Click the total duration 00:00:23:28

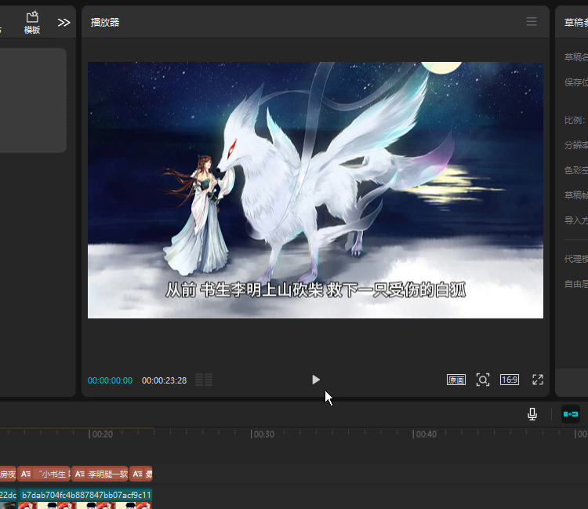pyautogui.click(x=165, y=380)
